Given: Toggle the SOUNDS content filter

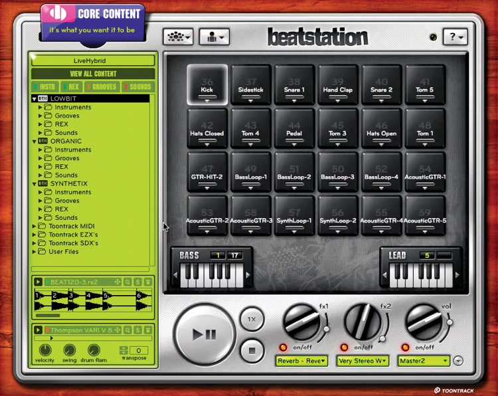Looking at the screenshot, I should (138, 87).
